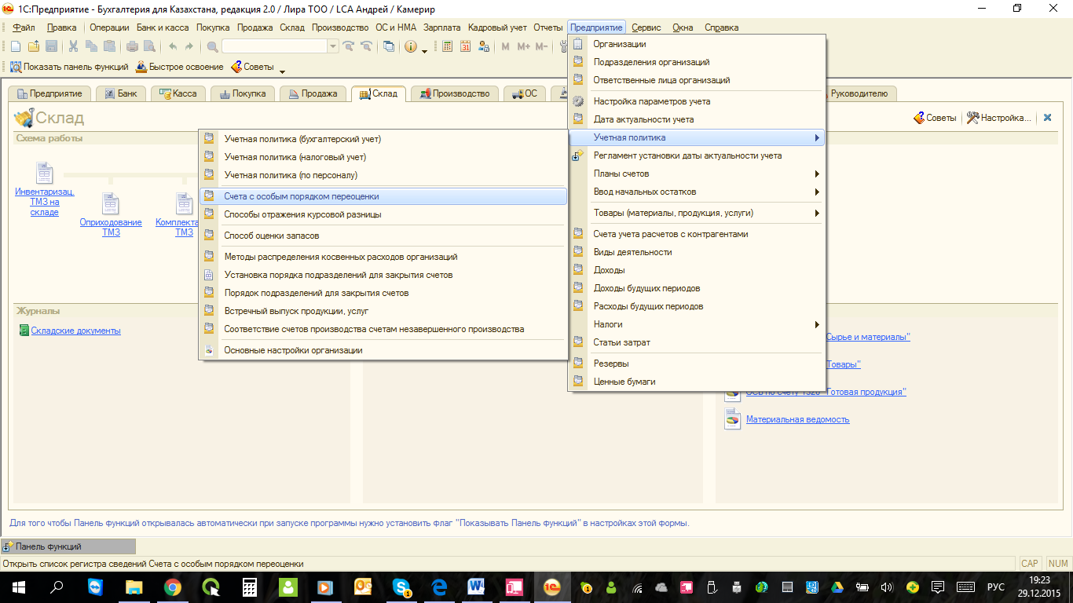Open Google Chrome from taskbar
This screenshot has width=1073, height=603.
173,587
